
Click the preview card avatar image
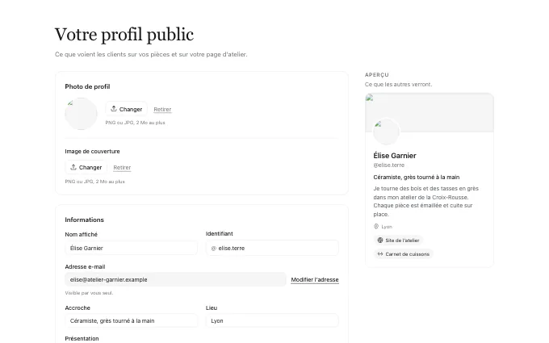tap(386, 132)
